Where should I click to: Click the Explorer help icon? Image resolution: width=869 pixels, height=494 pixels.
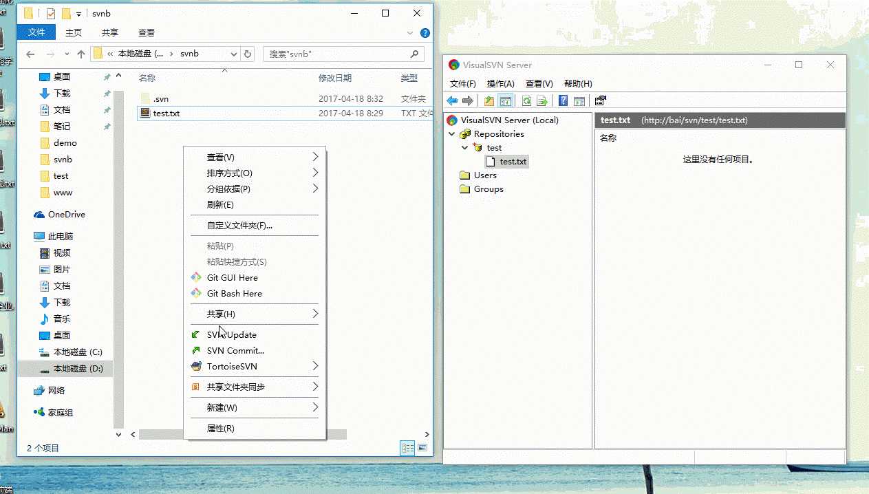pos(425,32)
